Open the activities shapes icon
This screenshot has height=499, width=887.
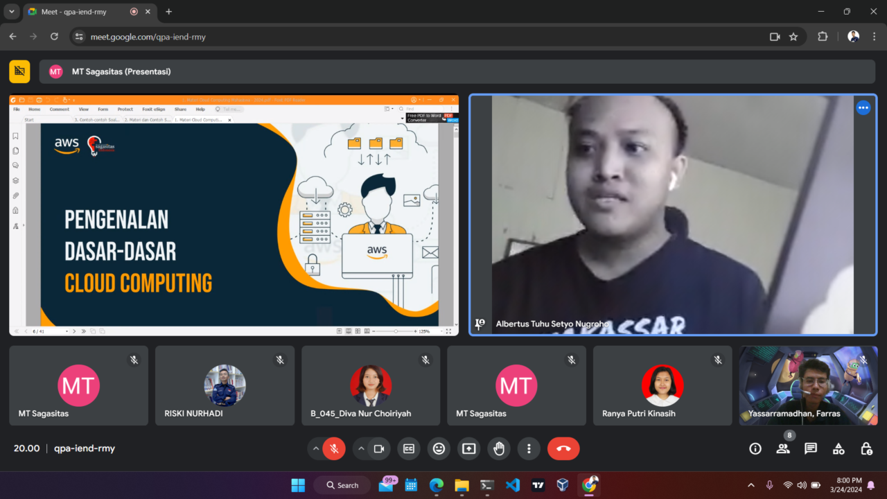(x=838, y=448)
